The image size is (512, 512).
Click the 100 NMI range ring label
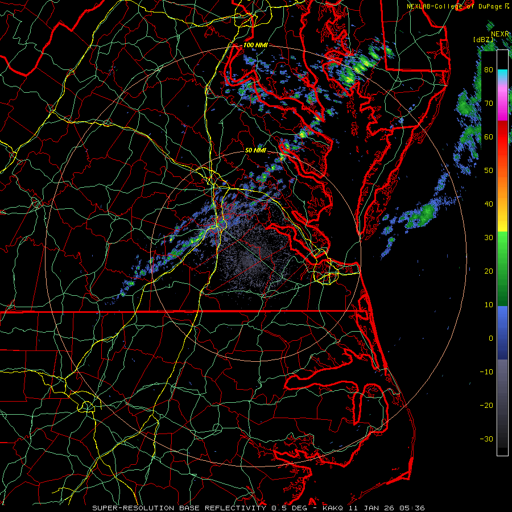click(x=255, y=45)
